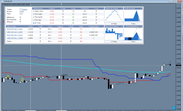This screenshot has width=183, height=111.
Task: Click the Target value 1.2088 (30)
Action: [x=93, y=32]
